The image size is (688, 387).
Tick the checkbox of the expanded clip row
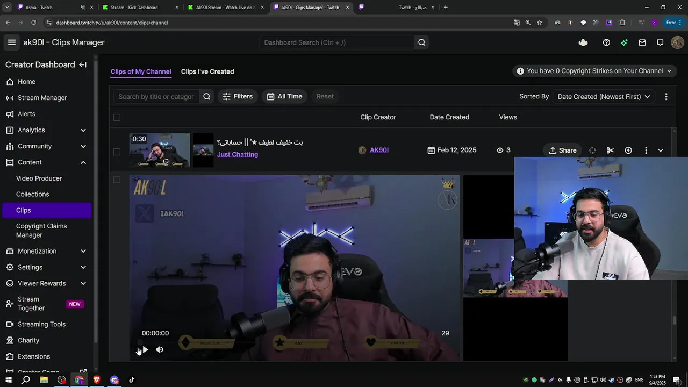[117, 180]
